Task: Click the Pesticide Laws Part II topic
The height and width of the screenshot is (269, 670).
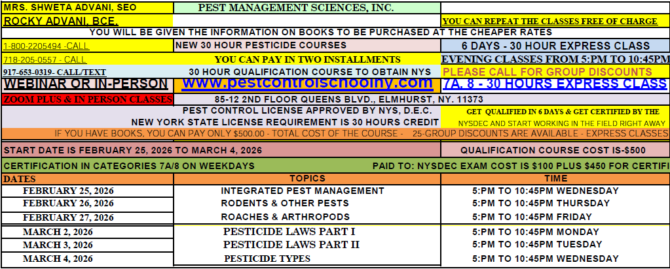Action: tap(291, 245)
